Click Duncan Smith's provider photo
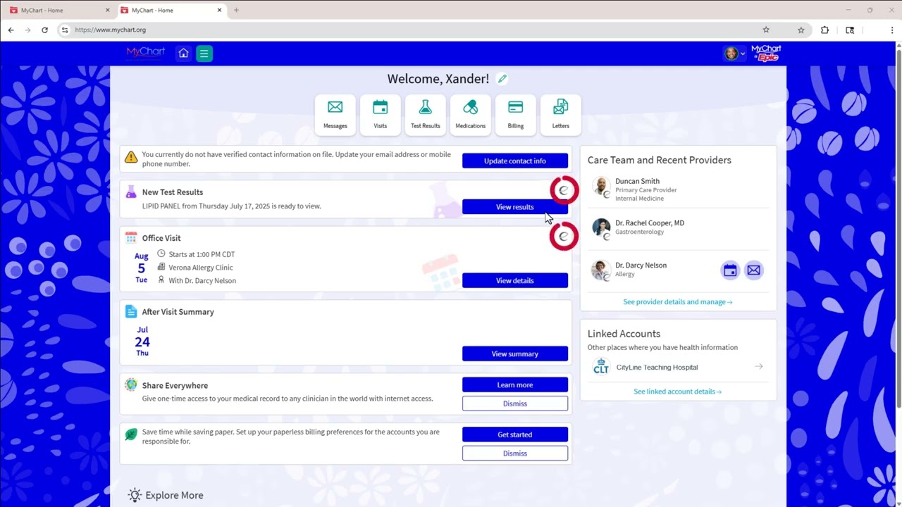Viewport: 902px width, 507px height. click(x=601, y=187)
